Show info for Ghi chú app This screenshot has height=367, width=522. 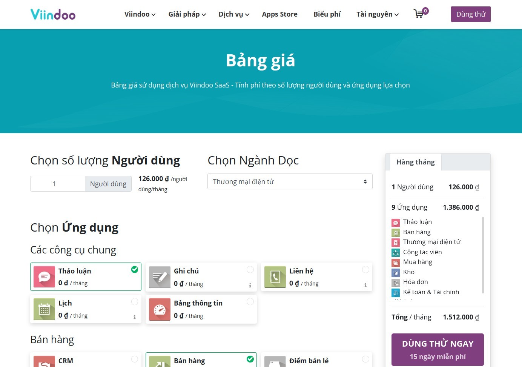point(250,285)
